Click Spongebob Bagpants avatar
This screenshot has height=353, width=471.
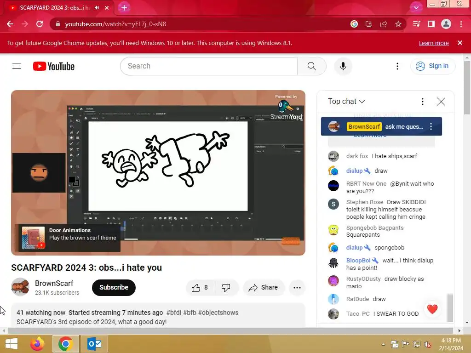click(333, 230)
